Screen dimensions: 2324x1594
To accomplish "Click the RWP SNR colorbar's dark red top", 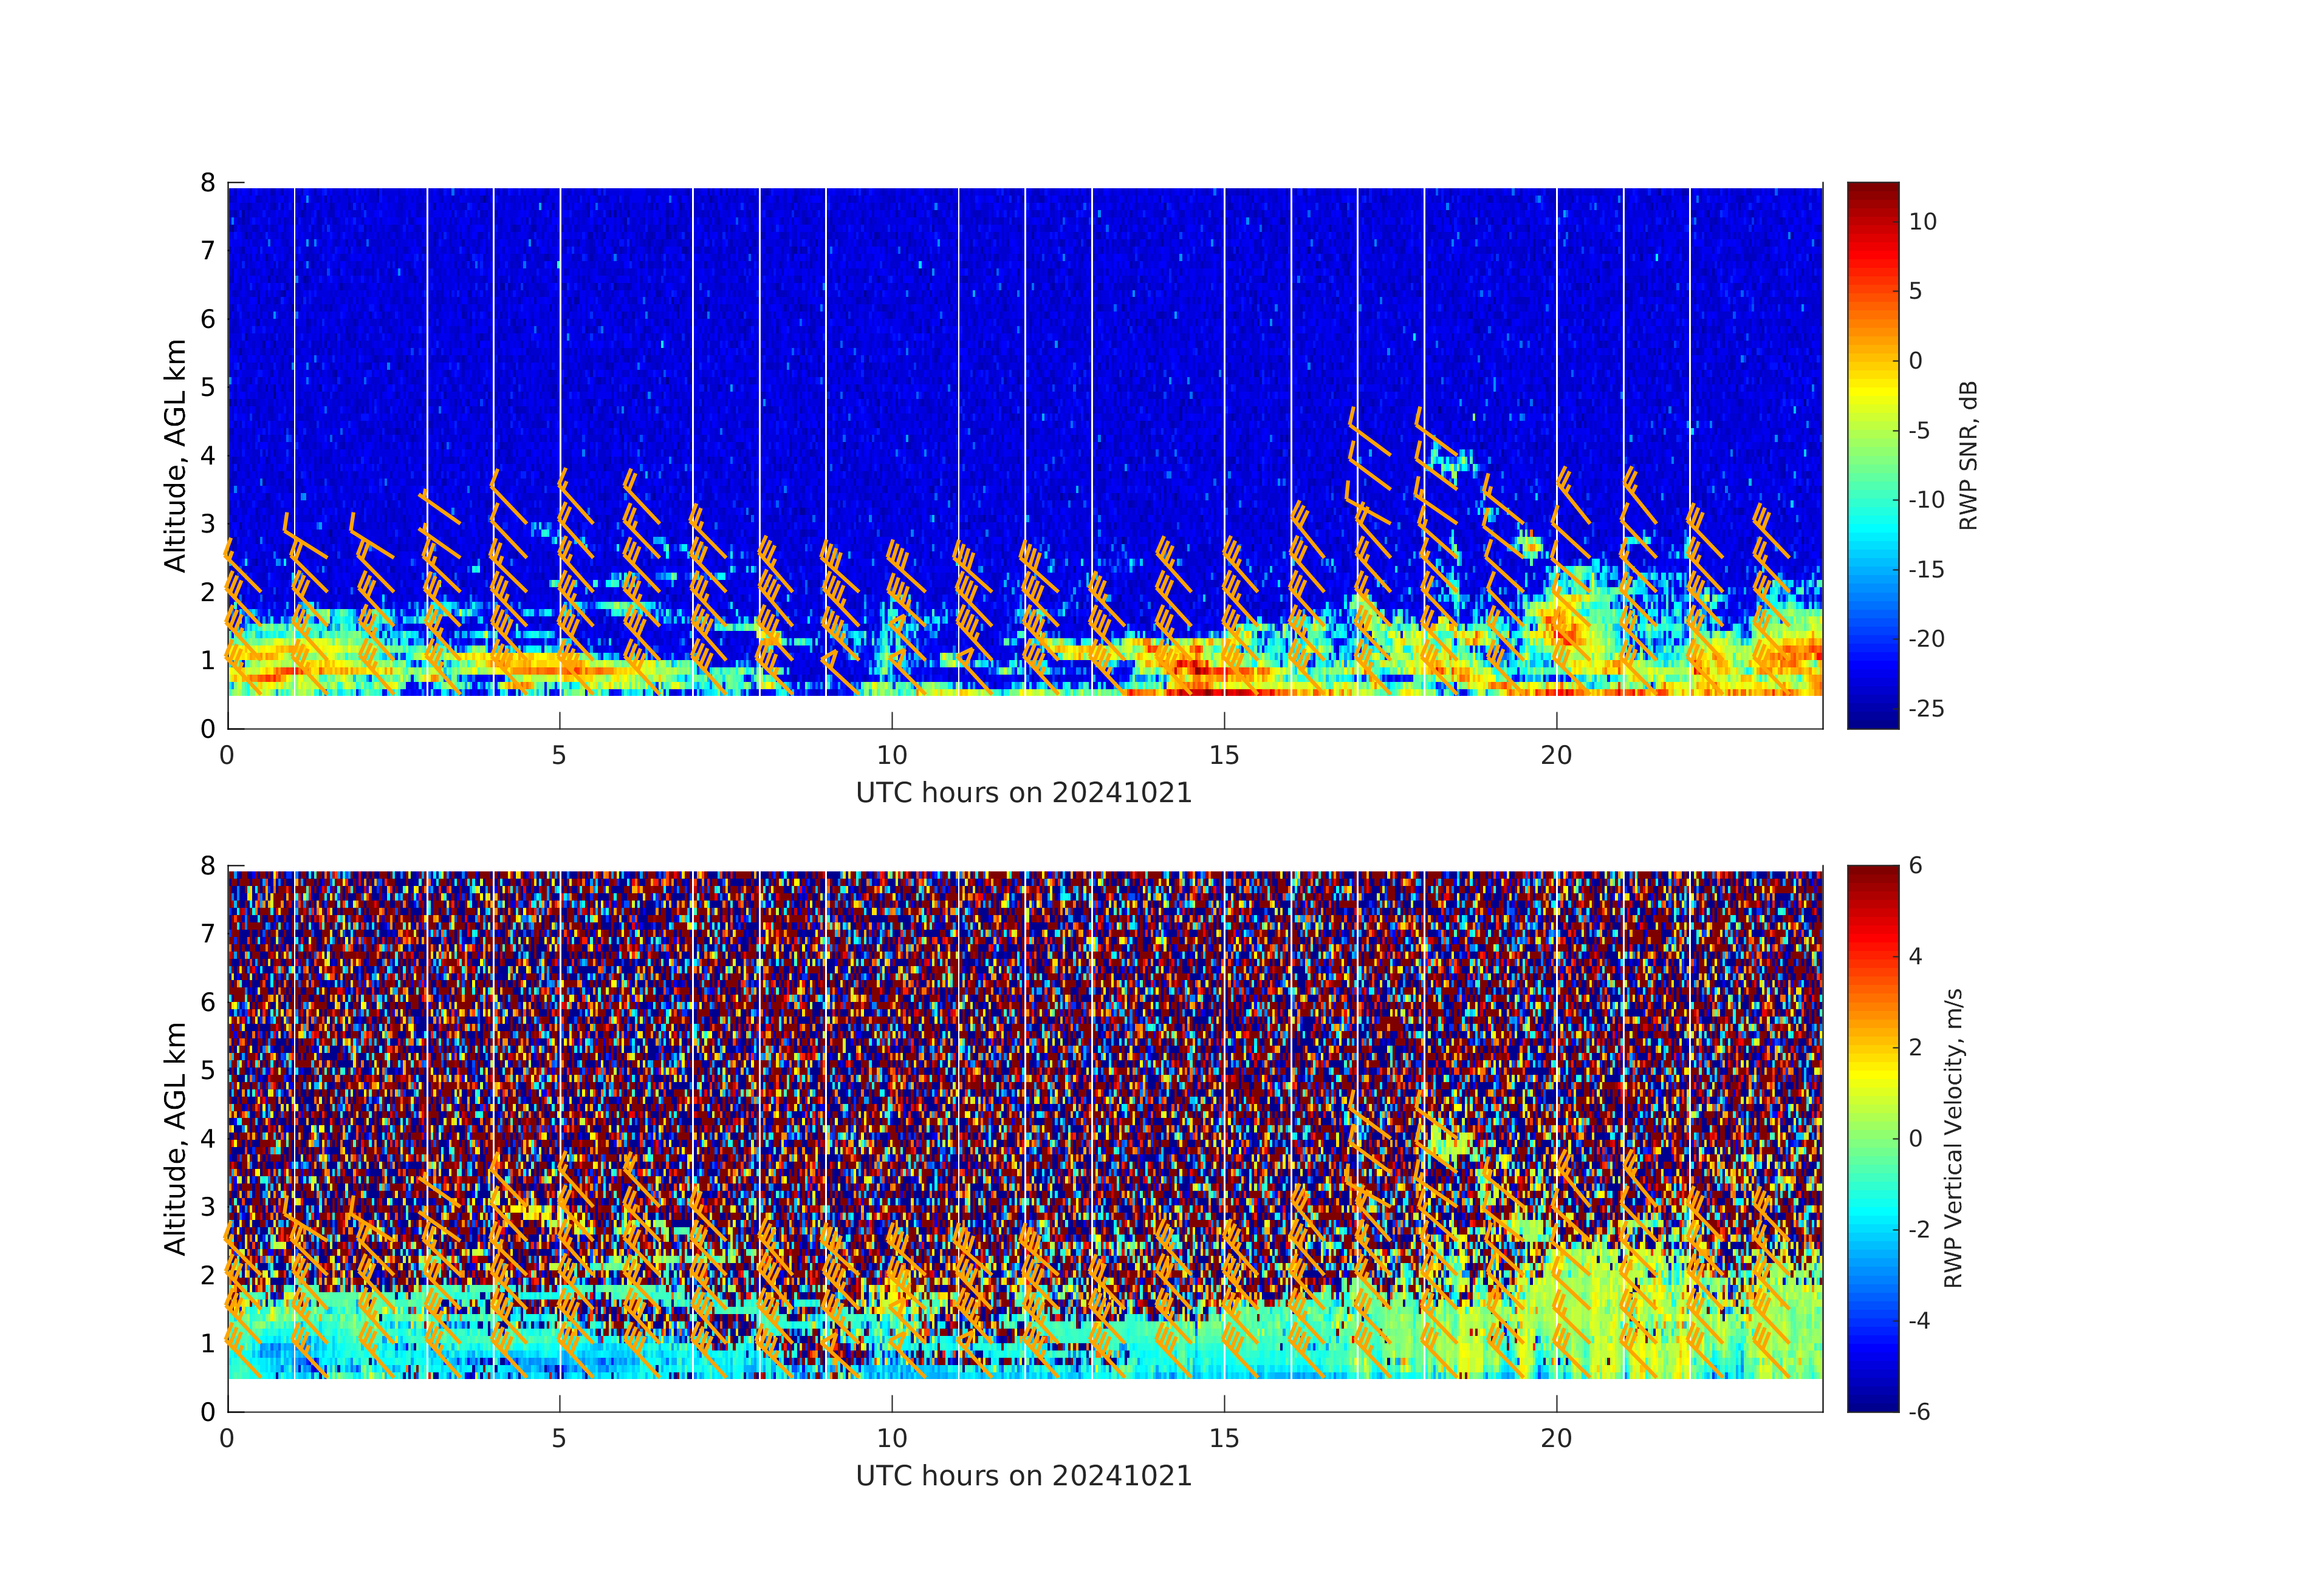I will pos(1872,190).
